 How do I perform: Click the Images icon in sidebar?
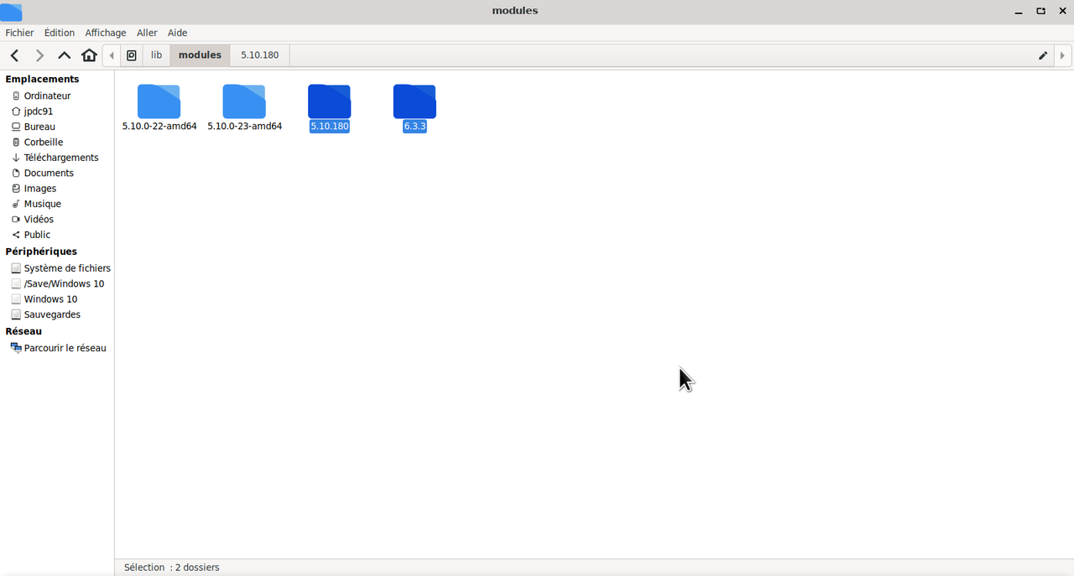tap(16, 189)
